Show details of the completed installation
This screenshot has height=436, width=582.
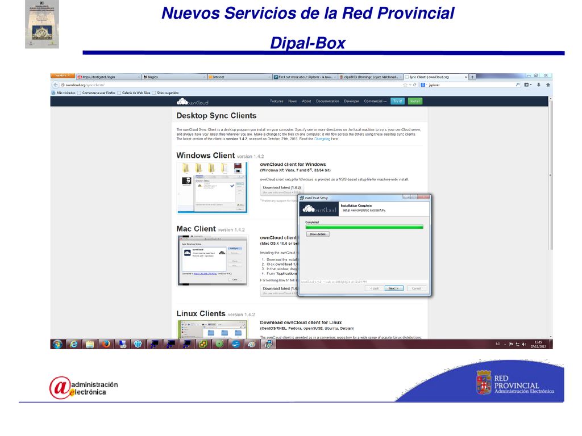[x=318, y=234]
